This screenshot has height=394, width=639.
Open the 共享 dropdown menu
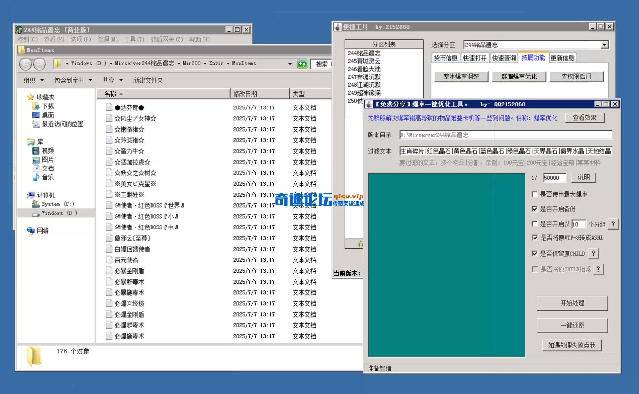[x=112, y=80]
